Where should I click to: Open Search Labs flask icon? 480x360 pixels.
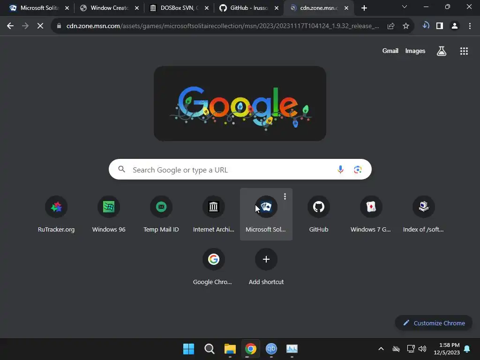442,51
